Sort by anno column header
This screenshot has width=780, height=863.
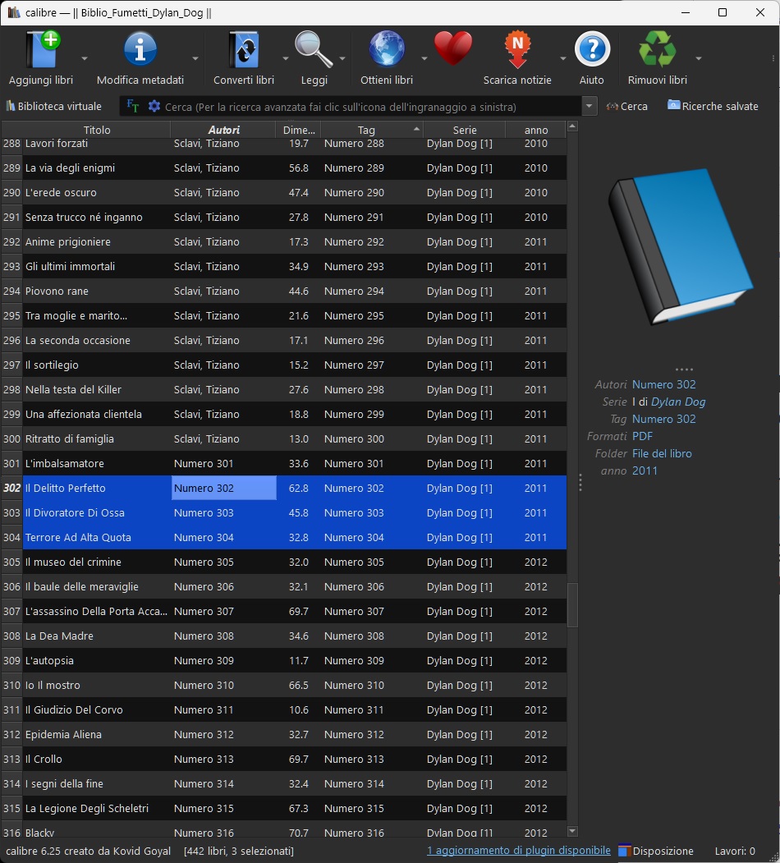click(536, 130)
